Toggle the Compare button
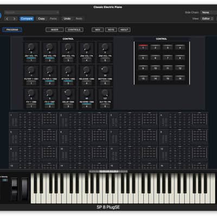217x217 pixels. 27,18
